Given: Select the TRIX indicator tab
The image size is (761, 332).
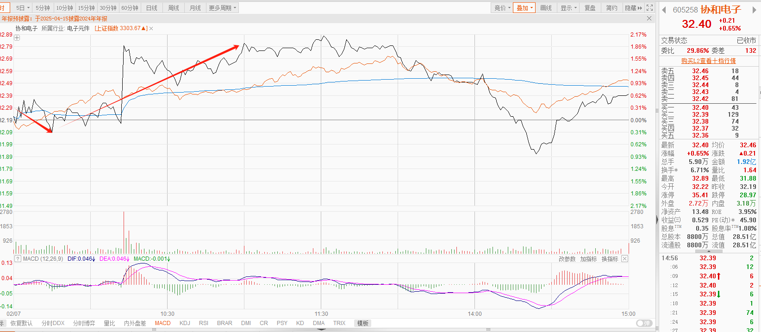Looking at the screenshot, I should (339, 323).
